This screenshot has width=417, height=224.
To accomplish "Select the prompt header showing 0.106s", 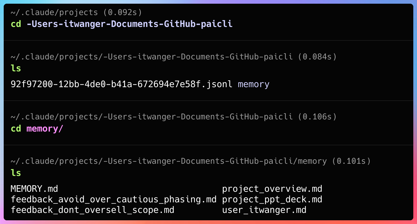I will point(174,117).
